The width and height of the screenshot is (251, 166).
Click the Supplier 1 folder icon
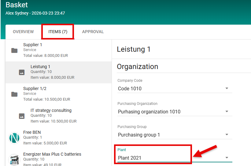coord(14,50)
